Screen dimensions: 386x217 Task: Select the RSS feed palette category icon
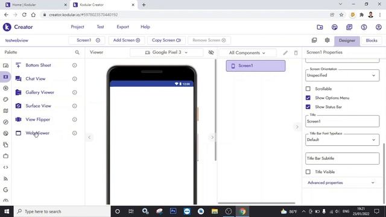pos(5,178)
